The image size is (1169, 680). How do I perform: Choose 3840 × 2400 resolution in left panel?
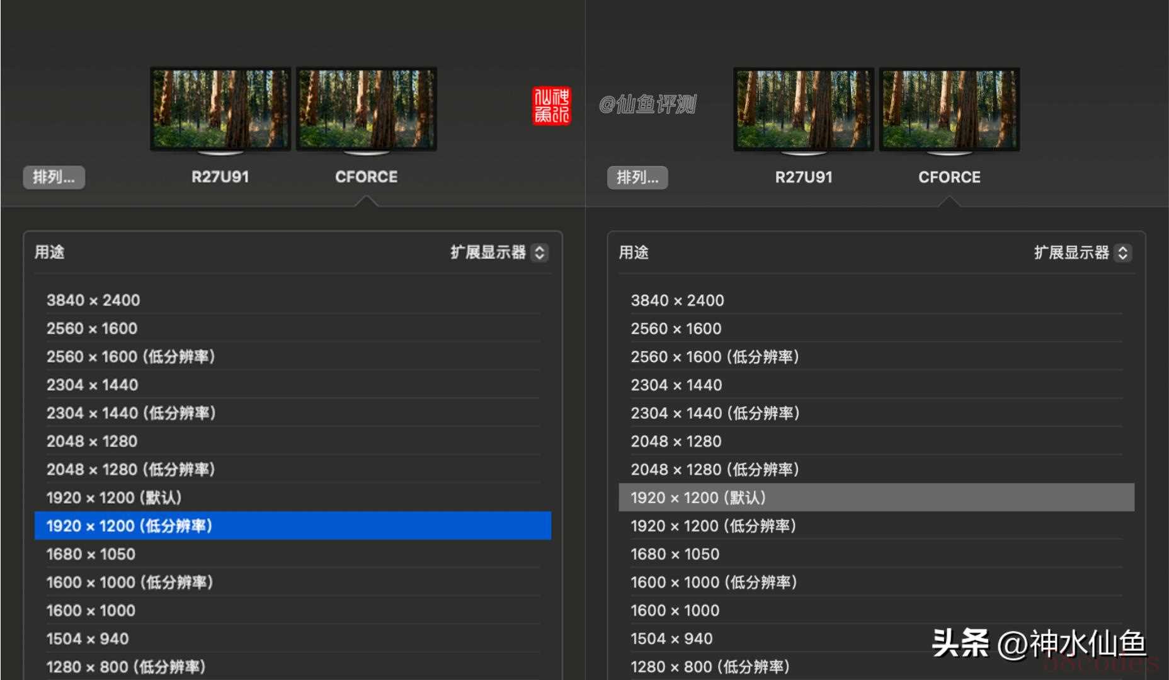click(x=93, y=300)
